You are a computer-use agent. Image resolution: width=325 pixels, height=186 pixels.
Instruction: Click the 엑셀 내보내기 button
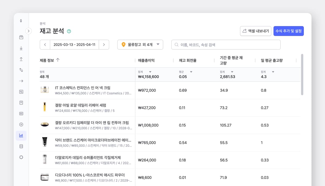pyautogui.click(x=255, y=31)
